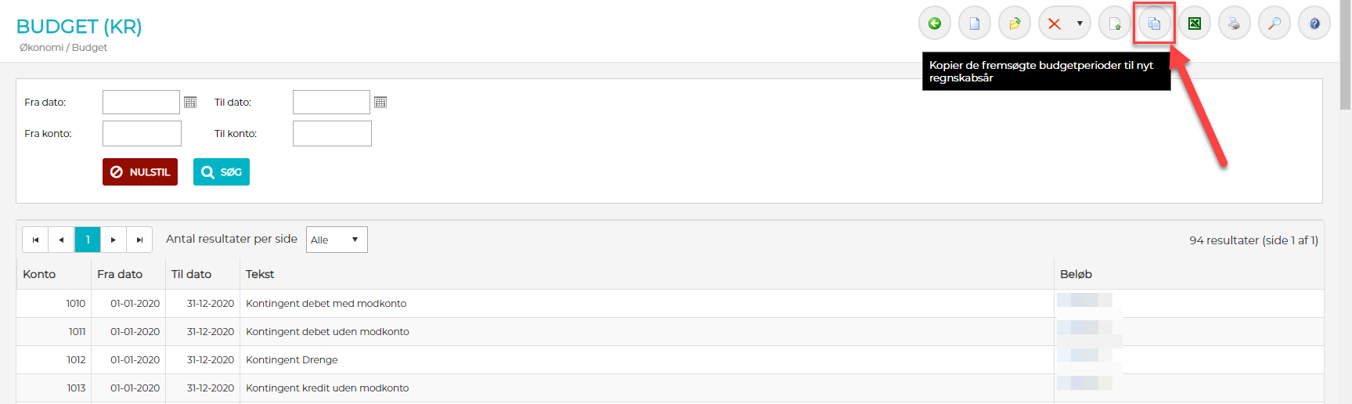Open the results per page dropdown

(x=337, y=240)
